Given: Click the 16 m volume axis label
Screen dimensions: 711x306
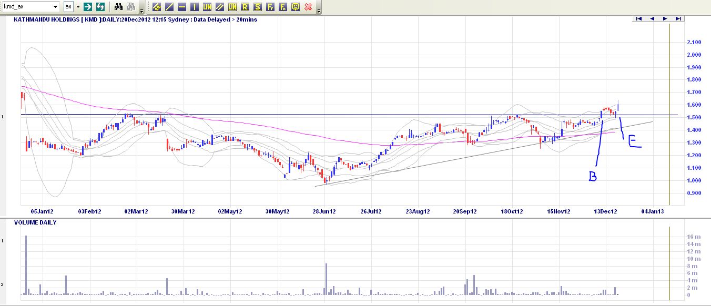Looking at the screenshot, I should [693, 237].
